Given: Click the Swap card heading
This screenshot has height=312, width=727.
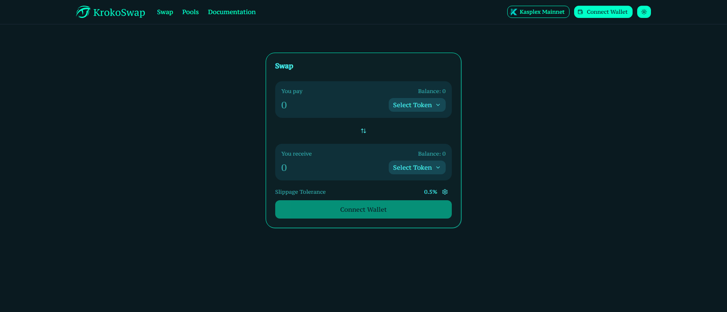Looking at the screenshot, I should click(x=284, y=66).
